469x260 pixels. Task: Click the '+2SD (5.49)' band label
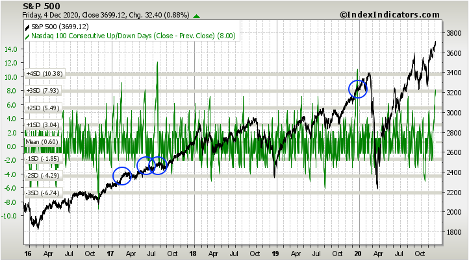(43, 108)
